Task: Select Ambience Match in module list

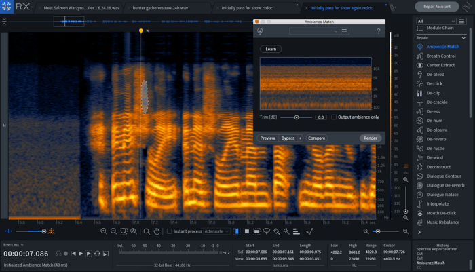Action: 442,47
